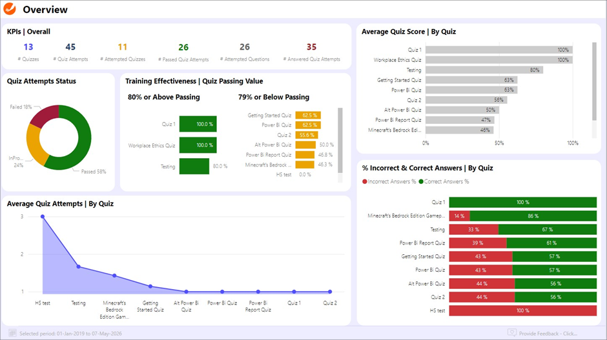The image size is (607, 340).
Task: Click the orange checkmark logo icon
Action: (10, 10)
